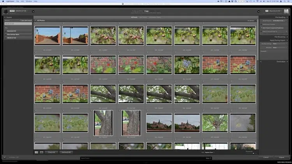Click the source camera card icon
Image resolution: width=292 pixels, height=164 pixels.
tap(6, 12)
